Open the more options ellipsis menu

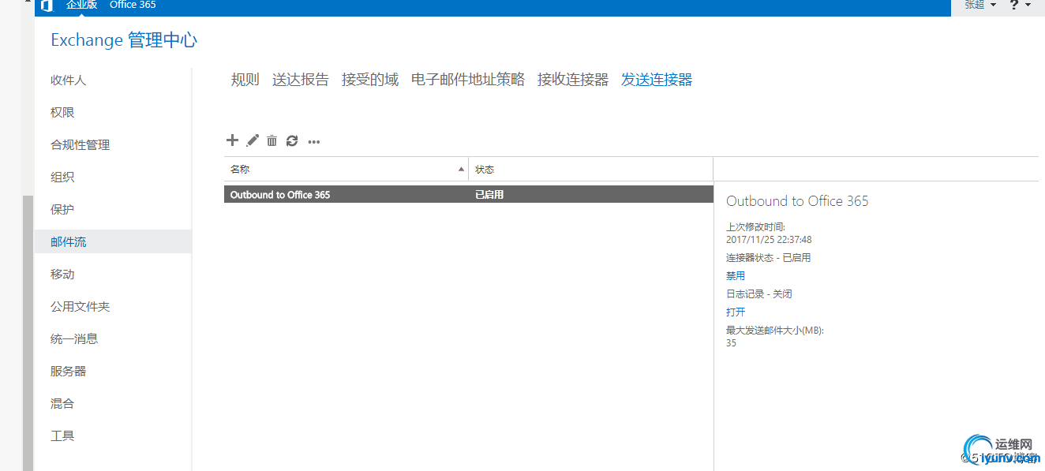click(314, 142)
